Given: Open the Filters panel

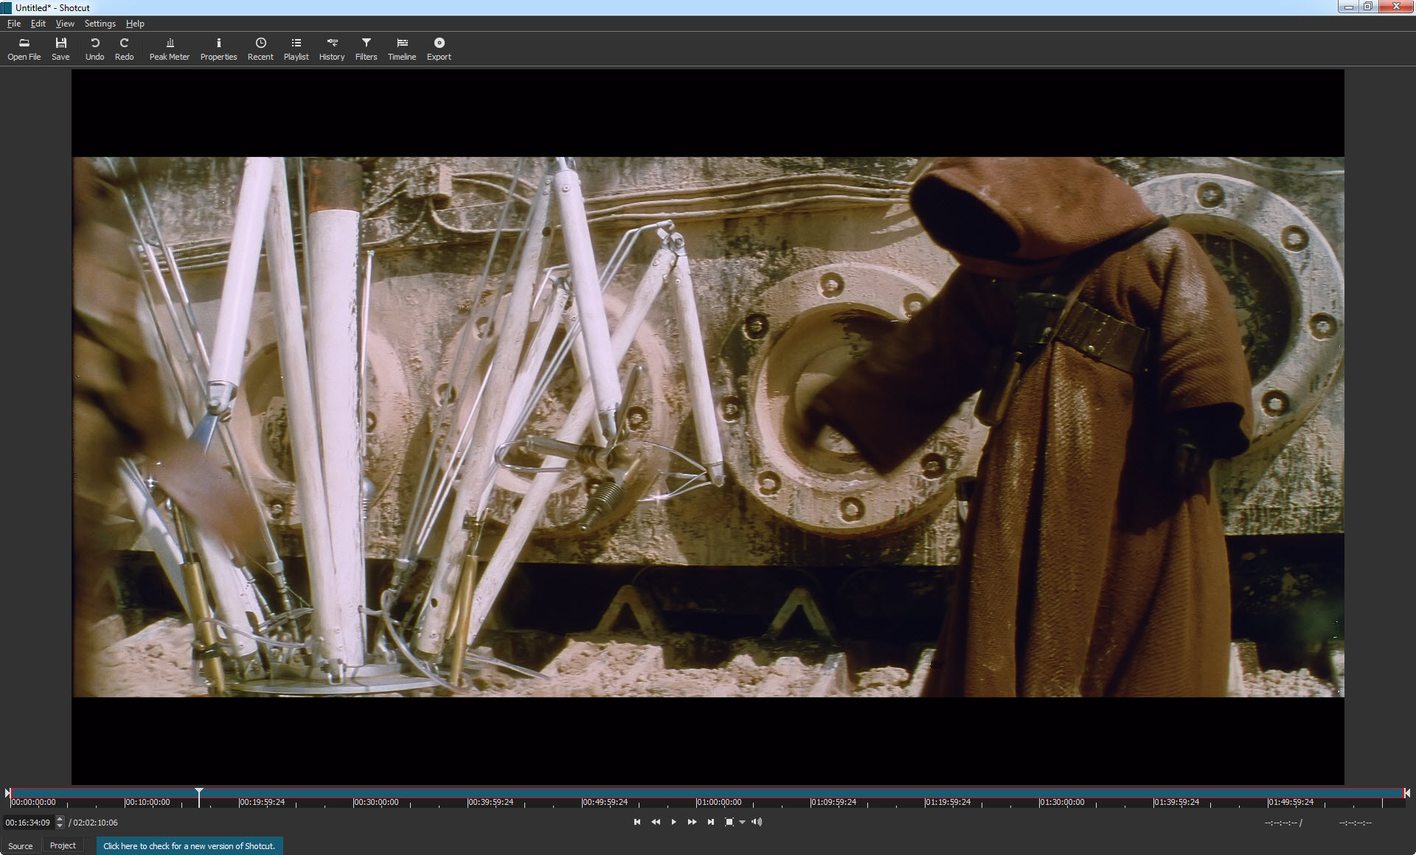Looking at the screenshot, I should [367, 49].
